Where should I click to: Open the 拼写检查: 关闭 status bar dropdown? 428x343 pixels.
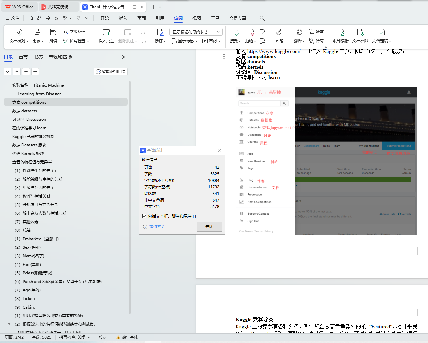pos(75,337)
